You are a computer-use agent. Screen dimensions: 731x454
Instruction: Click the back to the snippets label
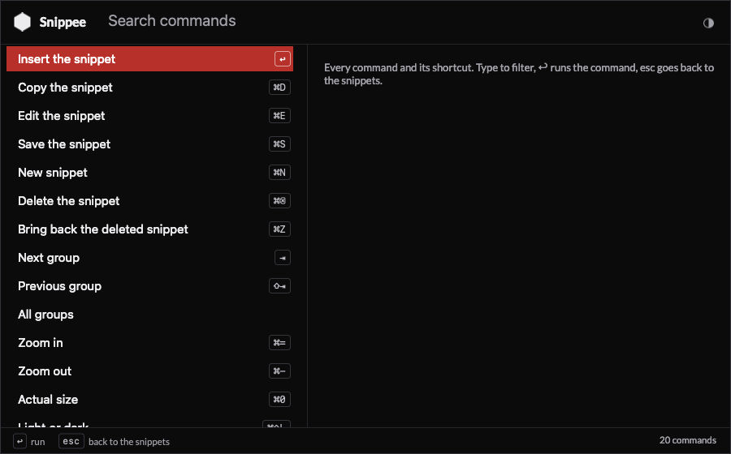pyautogui.click(x=129, y=442)
